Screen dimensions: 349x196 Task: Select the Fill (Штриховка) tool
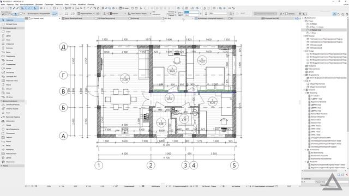(x=12, y=121)
